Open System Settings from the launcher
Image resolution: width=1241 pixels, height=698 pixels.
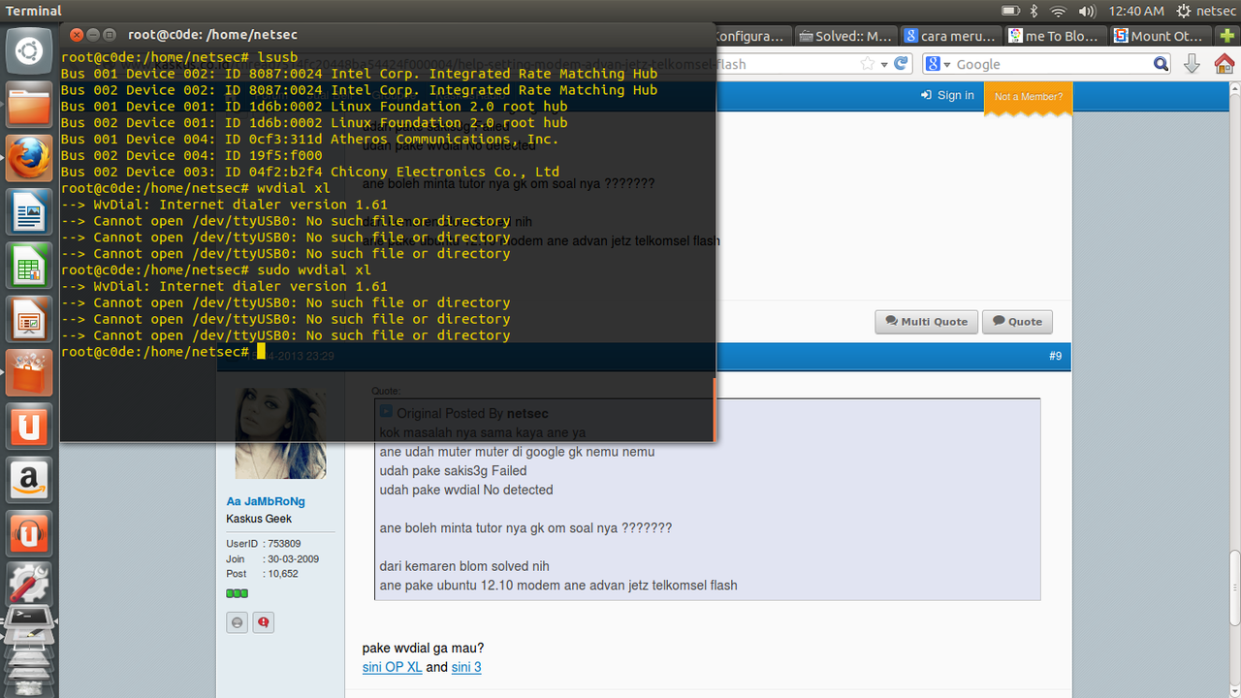[x=29, y=585]
